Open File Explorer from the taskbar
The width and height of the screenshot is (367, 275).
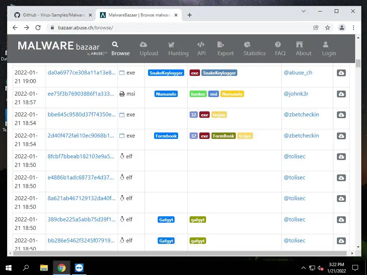pyautogui.click(x=44, y=268)
